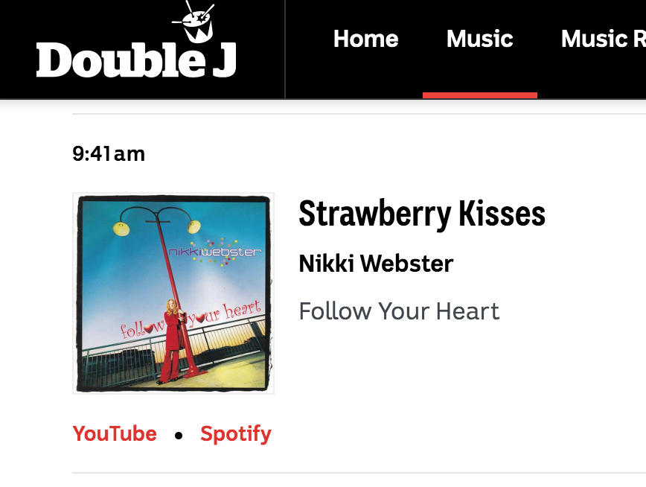Click the Follow Your Heart album name

click(x=399, y=311)
